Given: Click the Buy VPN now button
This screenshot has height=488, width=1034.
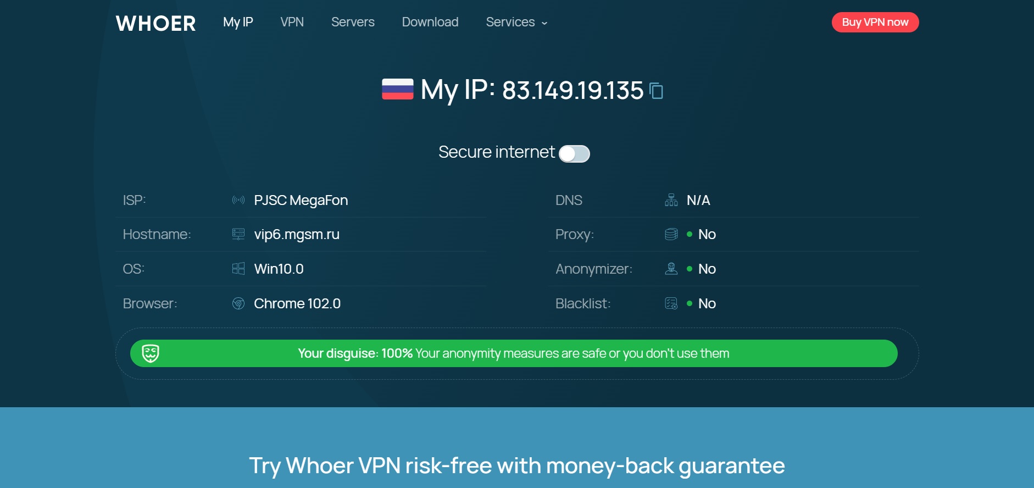Looking at the screenshot, I should click(x=875, y=22).
